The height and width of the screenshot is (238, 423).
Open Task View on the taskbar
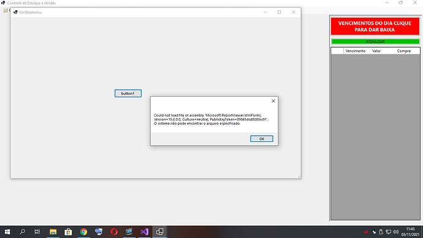(37, 232)
